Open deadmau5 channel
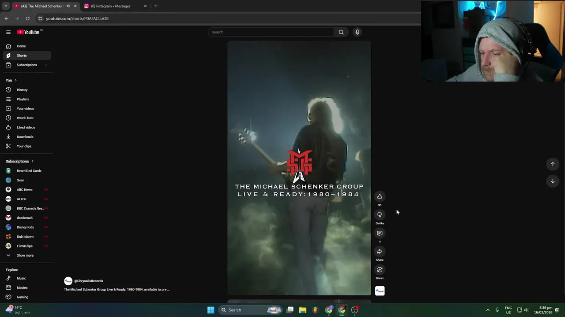The image size is (565, 317). [x=27, y=217]
